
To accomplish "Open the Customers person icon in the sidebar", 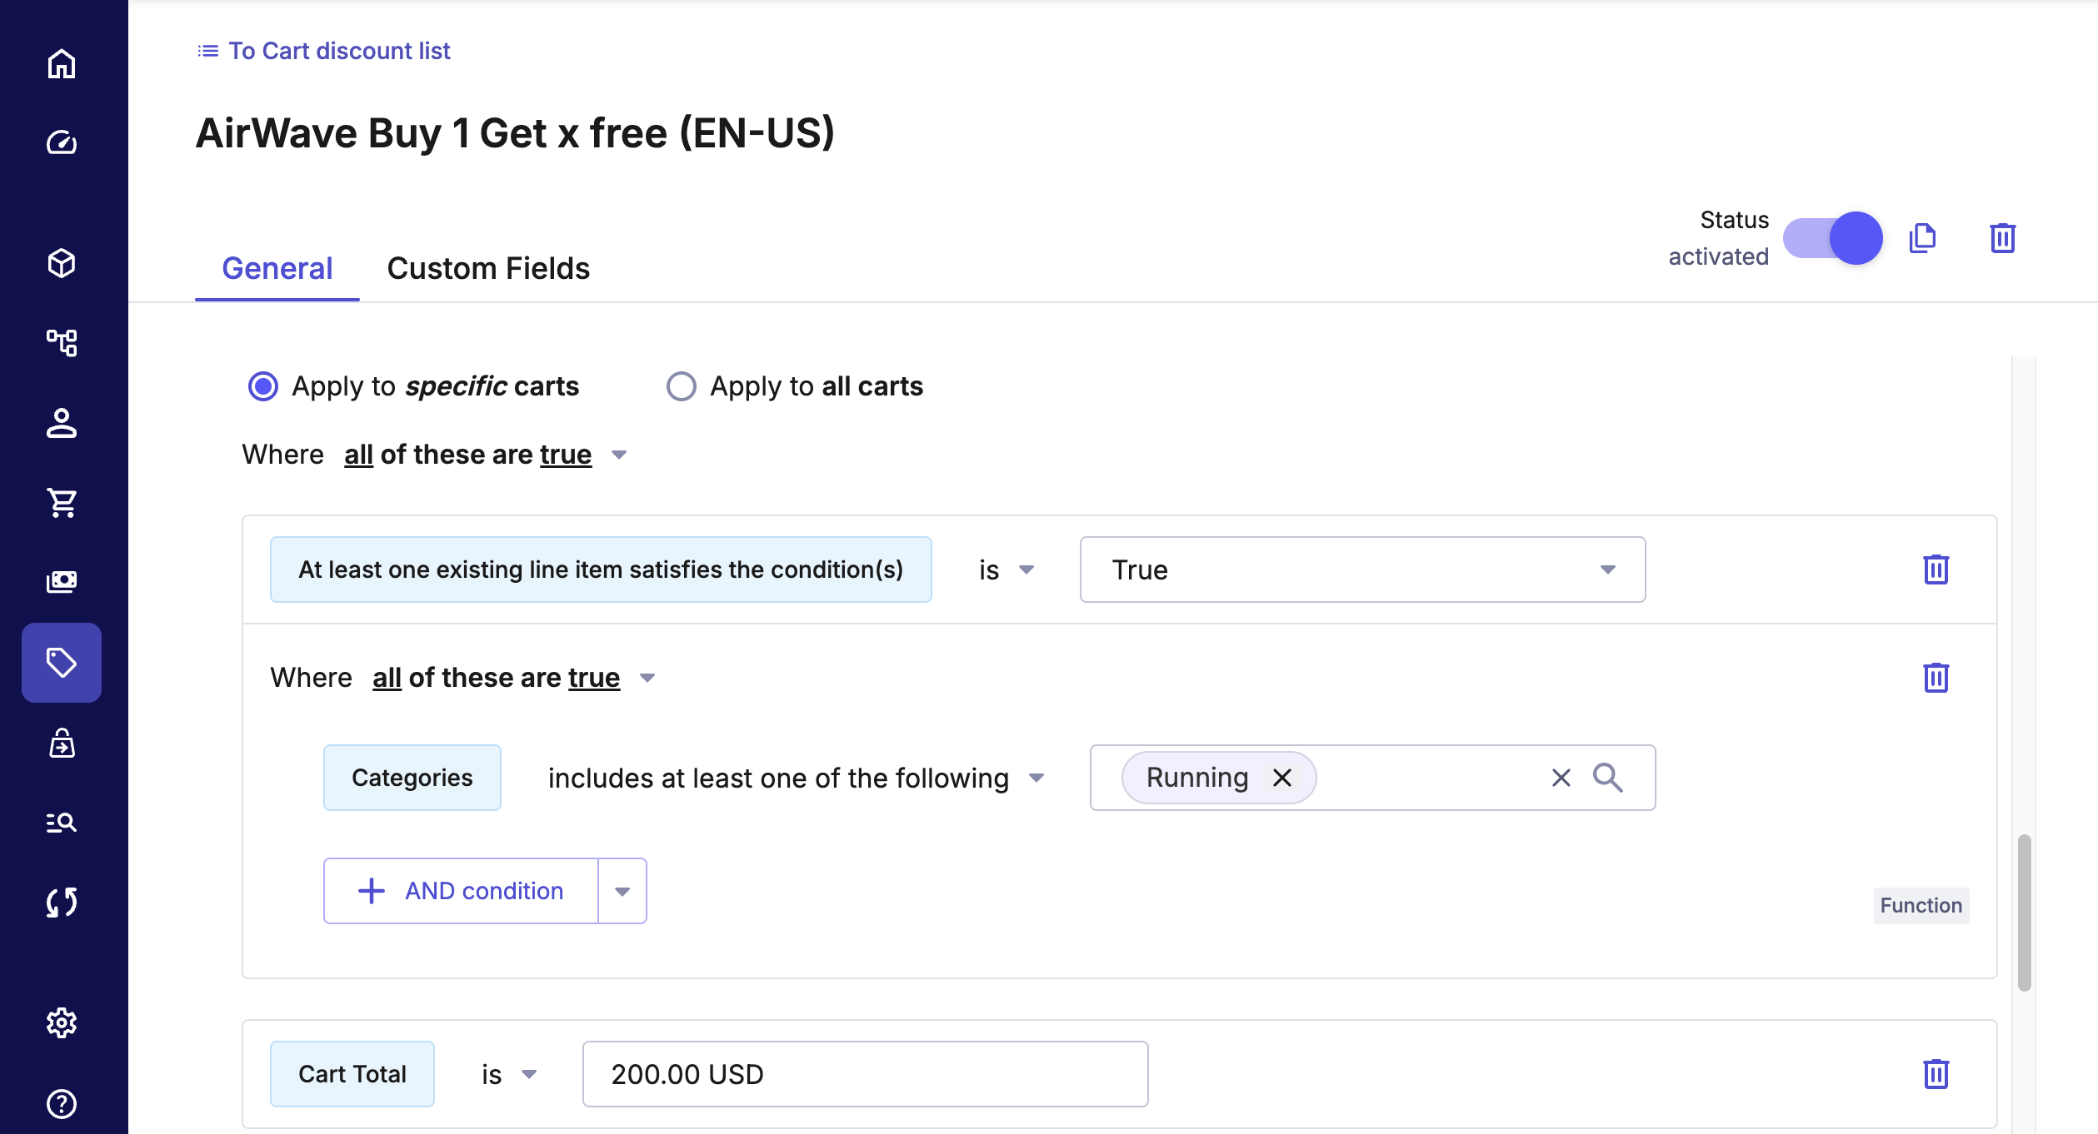I will pyautogui.click(x=62, y=423).
